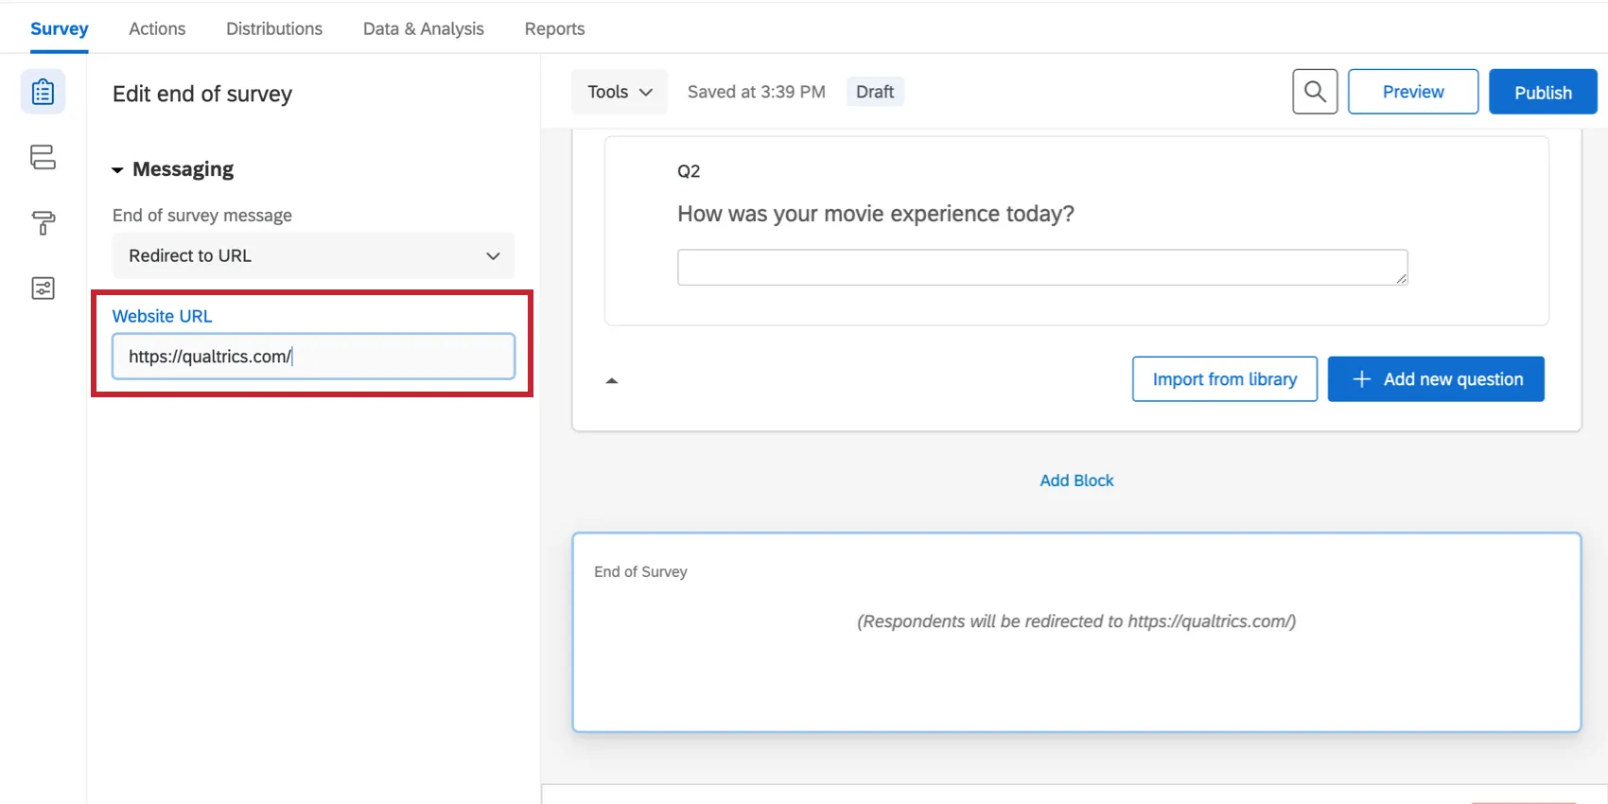Open the Tools dropdown menu
The image size is (1608, 804).
[x=620, y=92]
